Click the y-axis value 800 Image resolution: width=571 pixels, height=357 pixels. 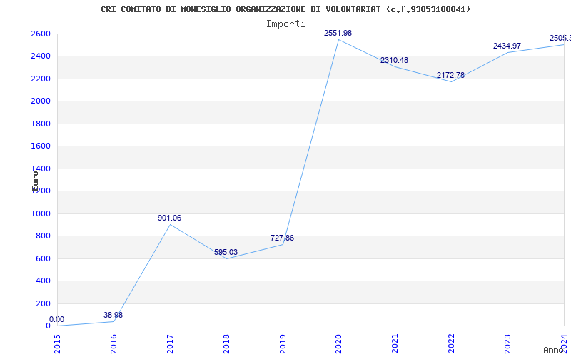(x=43, y=236)
